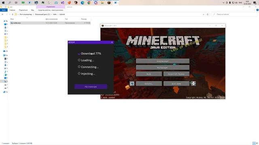Click the Loading... step circle
The width and height of the screenshot is (259, 145).
(x=79, y=60)
